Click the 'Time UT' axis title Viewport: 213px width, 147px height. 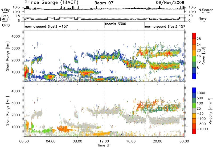pyautogui.click(x=104, y=145)
